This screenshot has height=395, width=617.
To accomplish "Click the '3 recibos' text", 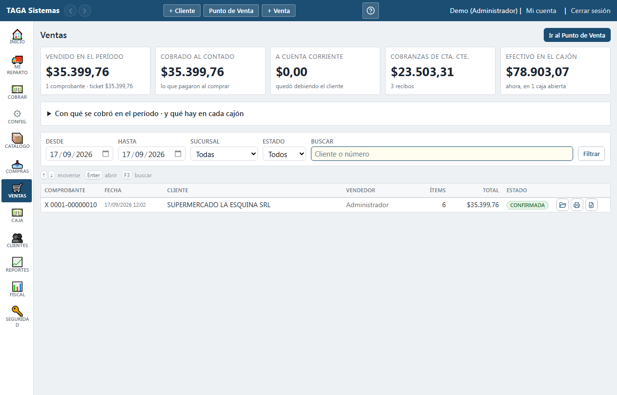I will pyautogui.click(x=402, y=86).
